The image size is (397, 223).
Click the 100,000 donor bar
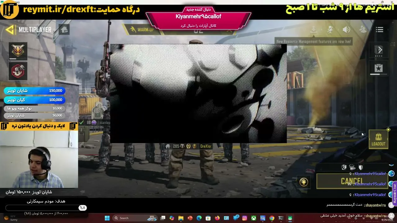click(34, 100)
